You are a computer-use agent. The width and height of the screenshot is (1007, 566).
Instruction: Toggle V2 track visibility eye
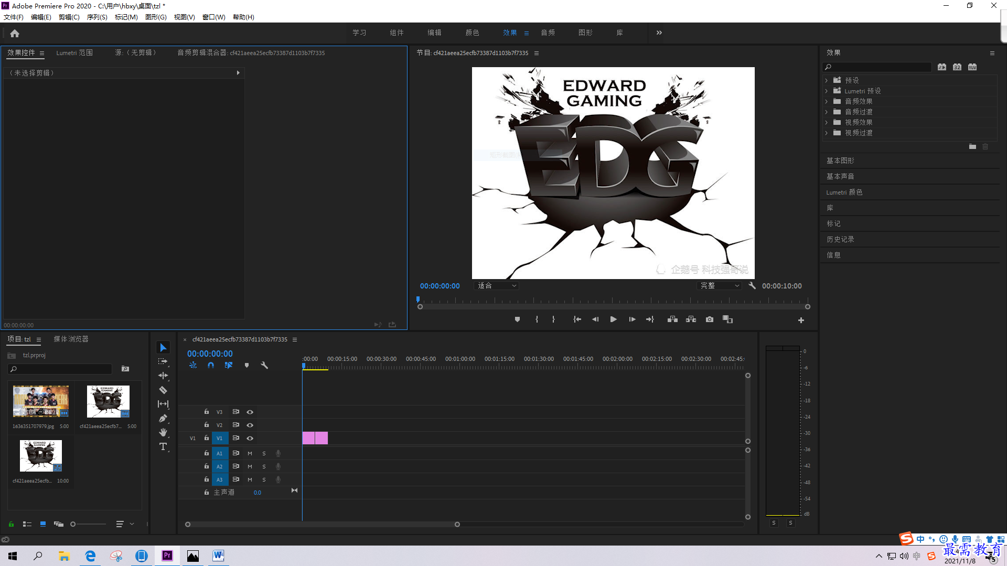[250, 425]
